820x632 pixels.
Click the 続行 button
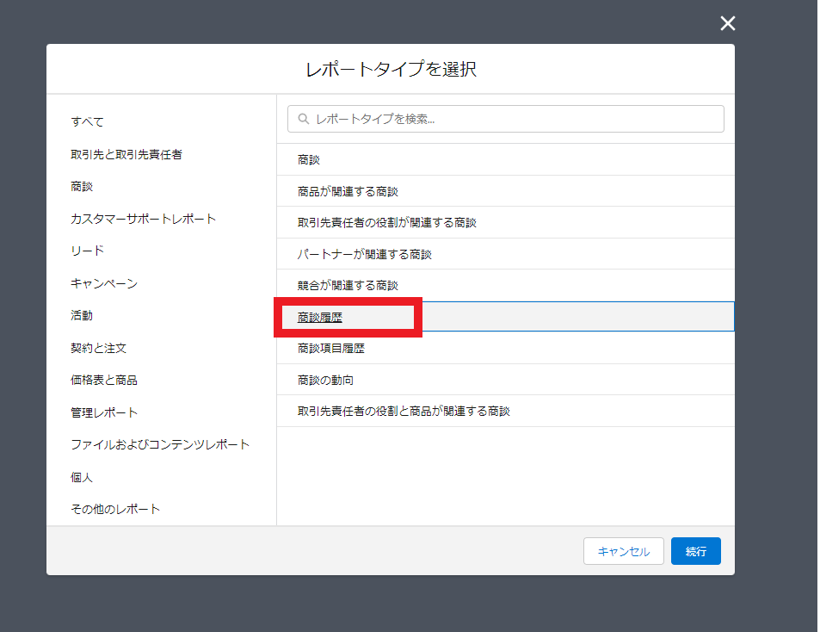pyautogui.click(x=695, y=551)
